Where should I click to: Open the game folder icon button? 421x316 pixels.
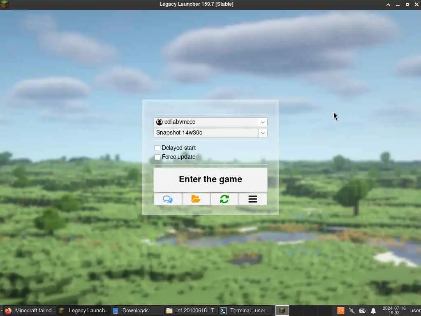pyautogui.click(x=196, y=199)
